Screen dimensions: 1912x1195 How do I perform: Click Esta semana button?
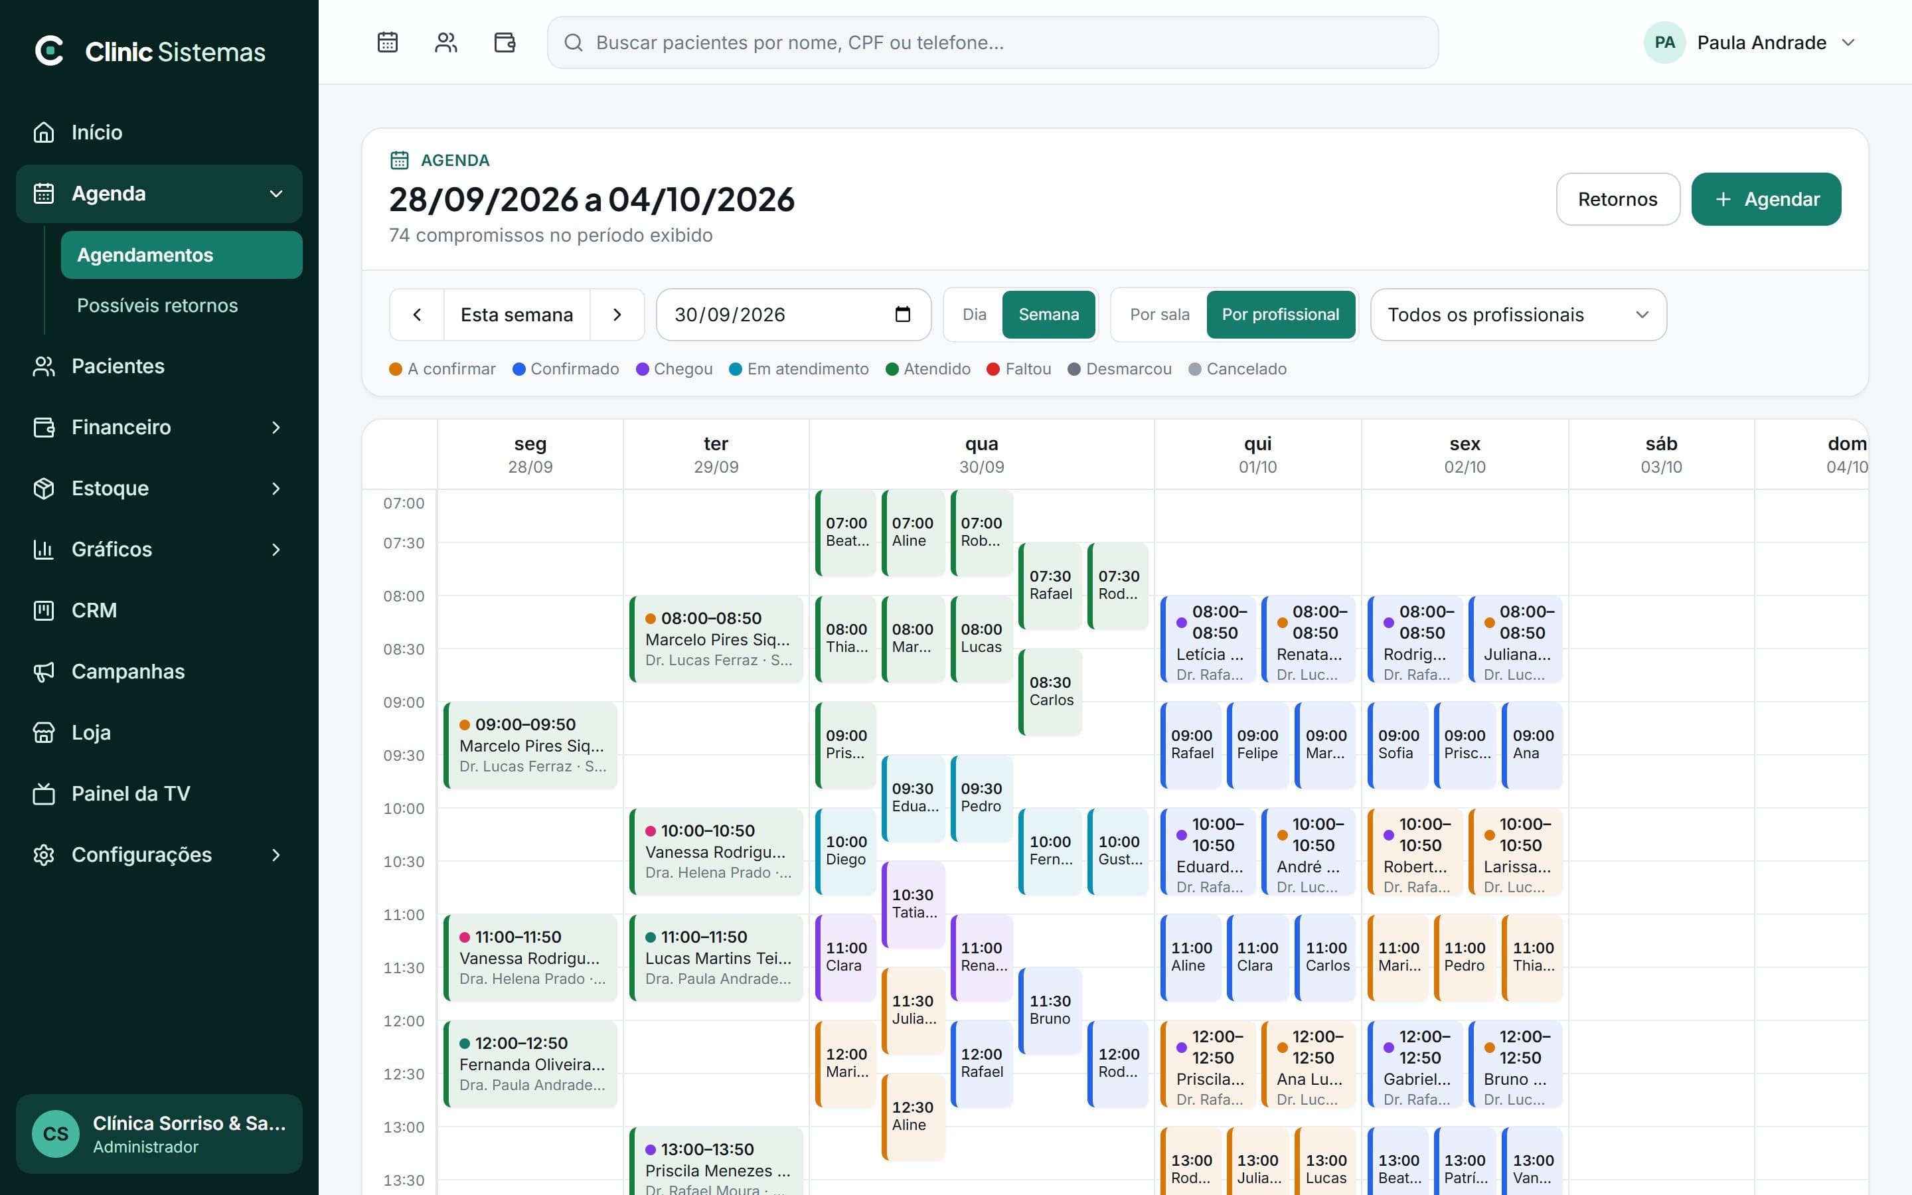[517, 315]
